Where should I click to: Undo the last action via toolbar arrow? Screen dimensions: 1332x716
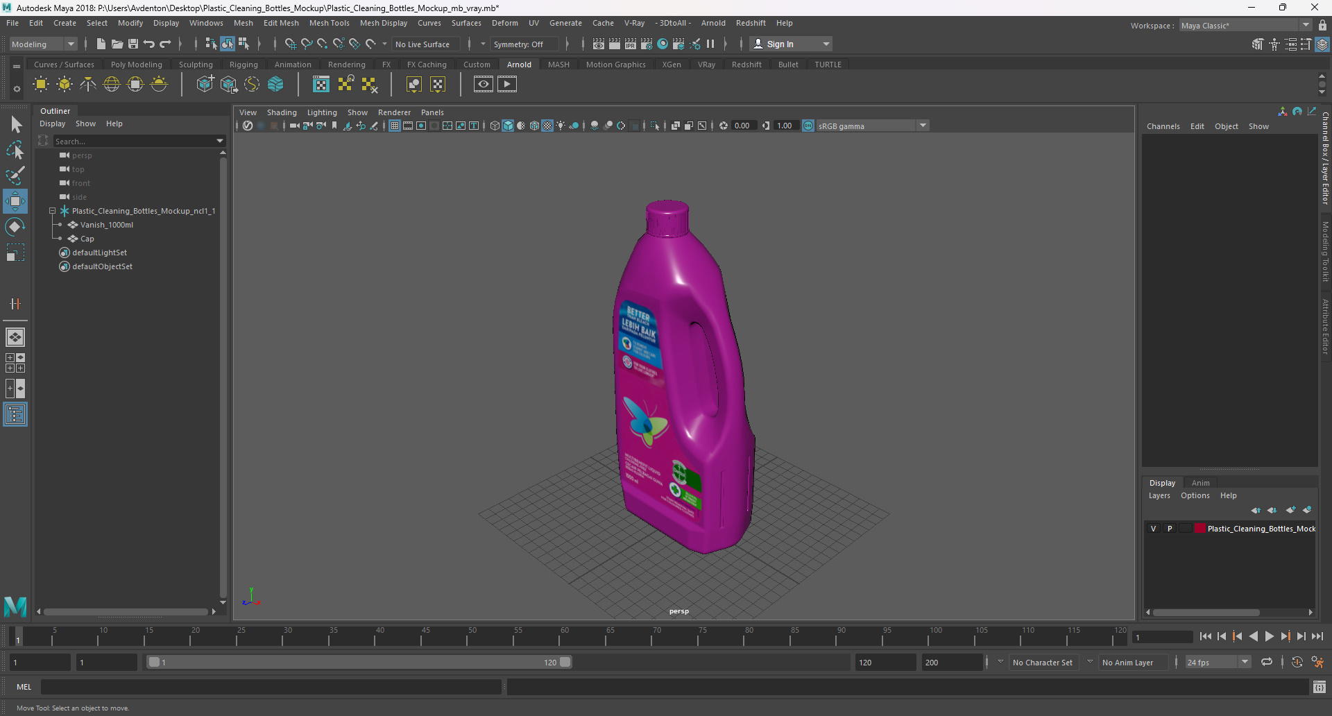pos(149,44)
